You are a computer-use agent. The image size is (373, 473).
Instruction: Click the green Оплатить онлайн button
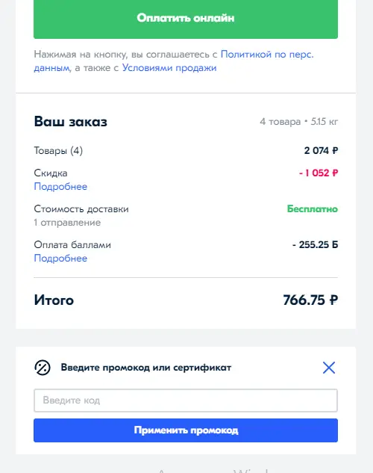tap(186, 18)
